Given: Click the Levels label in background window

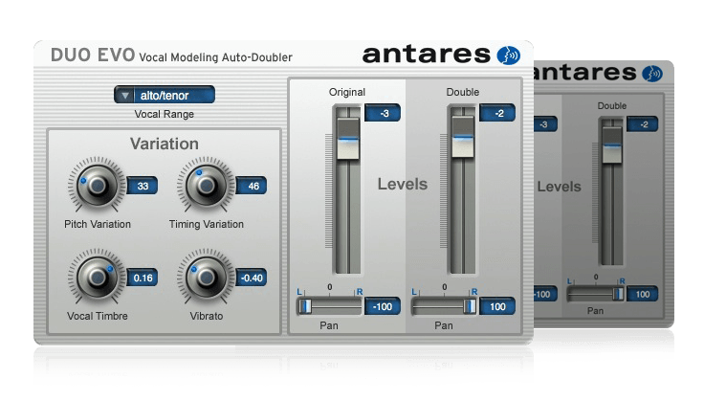Looking at the screenshot, I should click(x=559, y=187).
